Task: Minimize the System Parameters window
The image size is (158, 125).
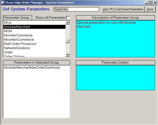Action: (146, 2)
